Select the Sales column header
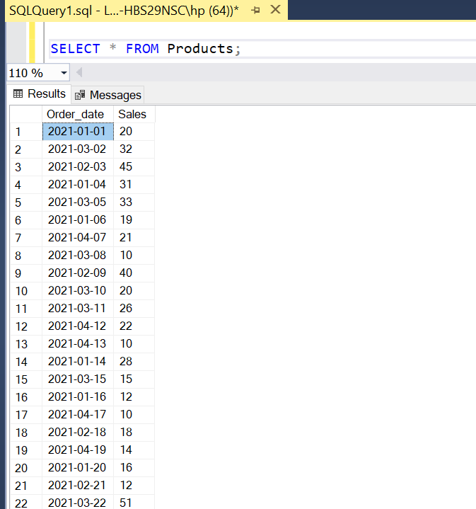 (x=134, y=114)
